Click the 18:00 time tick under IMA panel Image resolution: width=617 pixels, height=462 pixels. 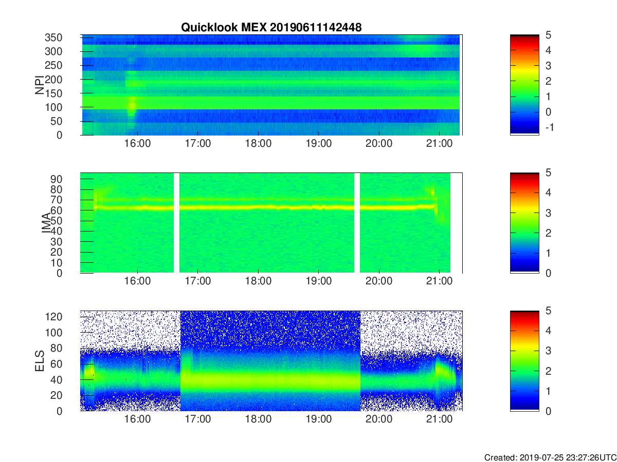point(258,281)
